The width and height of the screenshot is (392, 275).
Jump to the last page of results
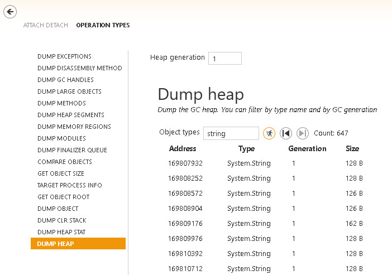[303, 133]
